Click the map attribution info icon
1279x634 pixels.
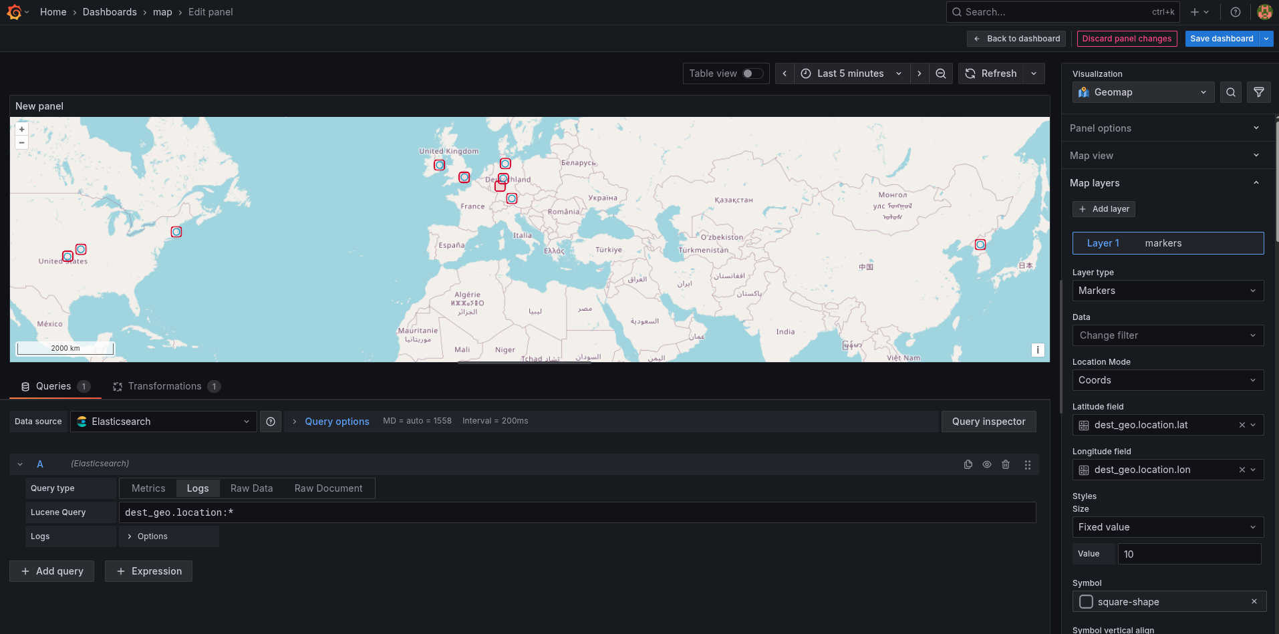(x=1037, y=350)
